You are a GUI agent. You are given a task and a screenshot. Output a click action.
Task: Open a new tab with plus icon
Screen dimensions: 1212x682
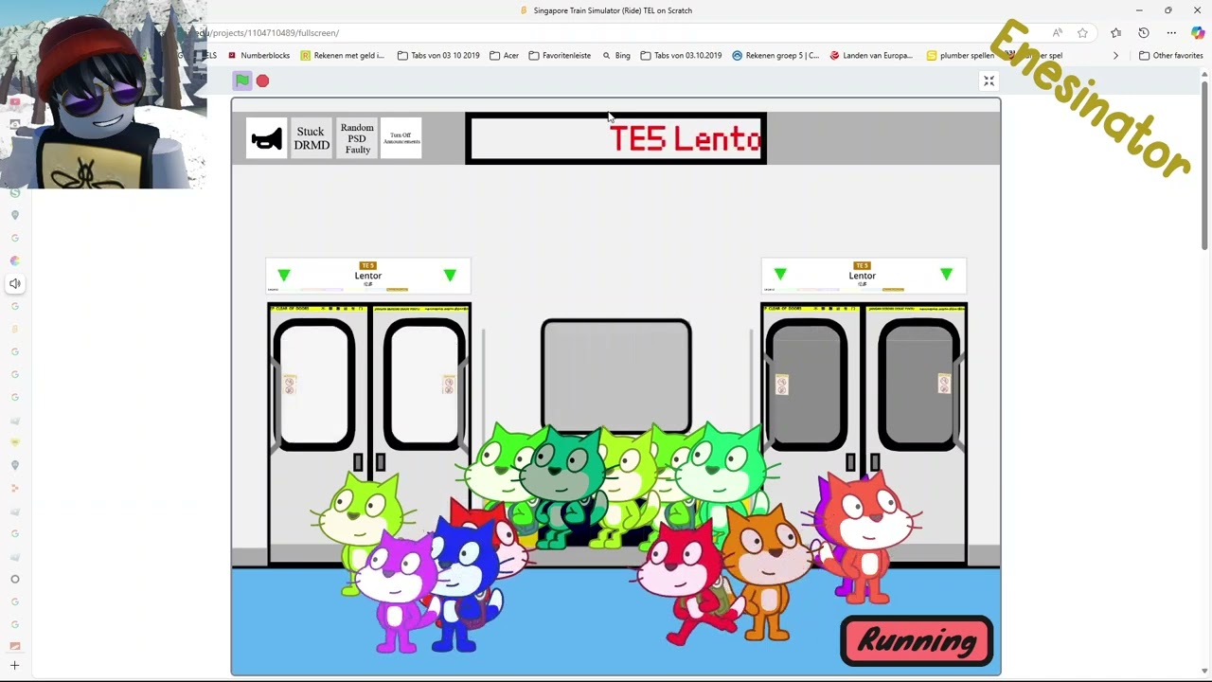click(x=14, y=666)
